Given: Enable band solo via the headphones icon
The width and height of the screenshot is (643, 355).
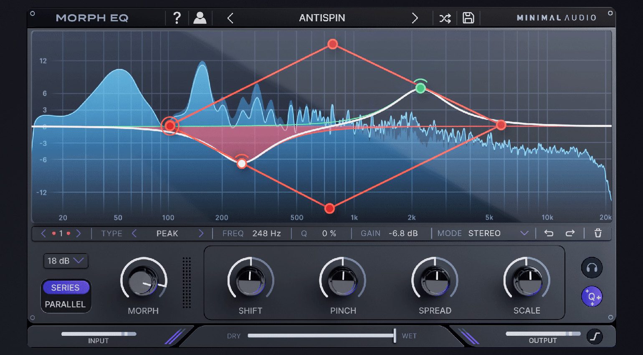Looking at the screenshot, I should pyautogui.click(x=592, y=267).
